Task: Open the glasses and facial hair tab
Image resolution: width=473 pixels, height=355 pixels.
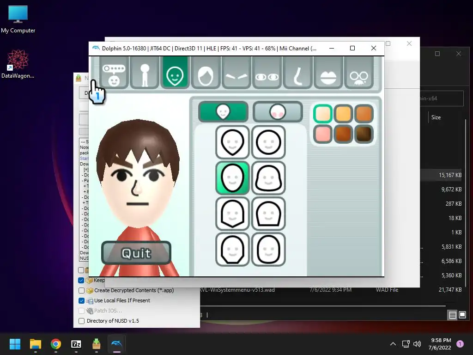Action: tap(359, 73)
